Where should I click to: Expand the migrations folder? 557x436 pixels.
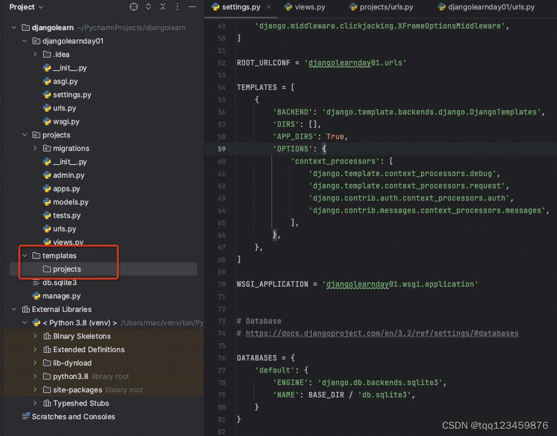click(35, 148)
